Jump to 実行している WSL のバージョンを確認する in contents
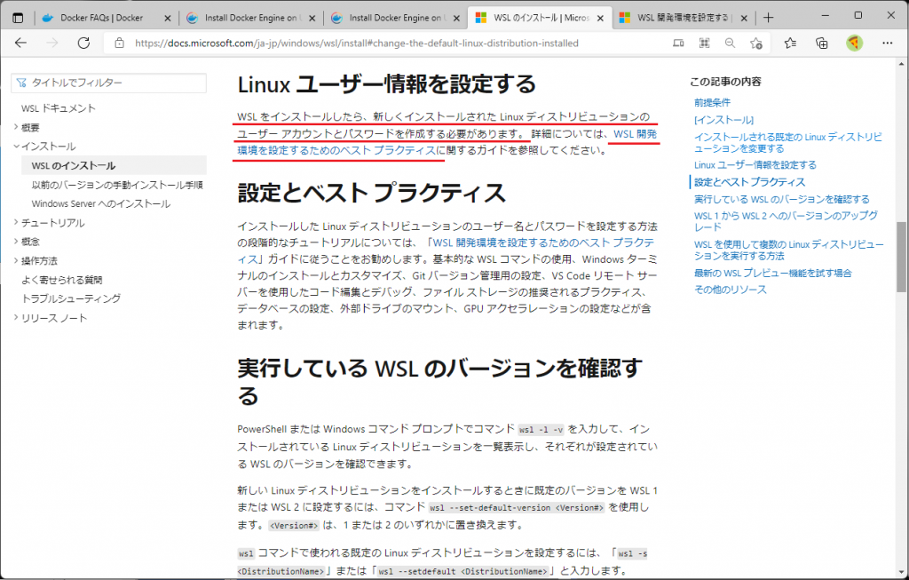The height and width of the screenshot is (580, 909). pyautogui.click(x=782, y=199)
